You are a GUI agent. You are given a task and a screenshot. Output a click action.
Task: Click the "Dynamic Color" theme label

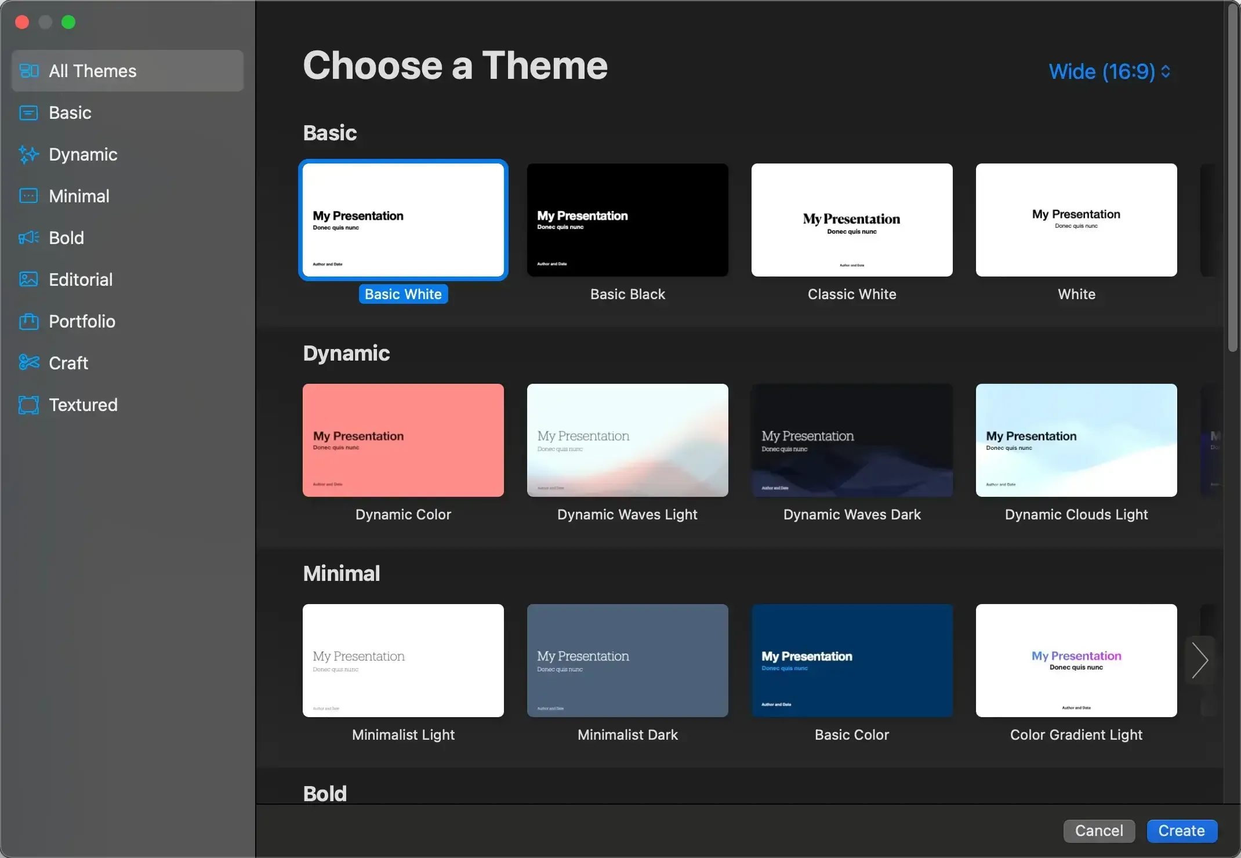pyautogui.click(x=403, y=514)
